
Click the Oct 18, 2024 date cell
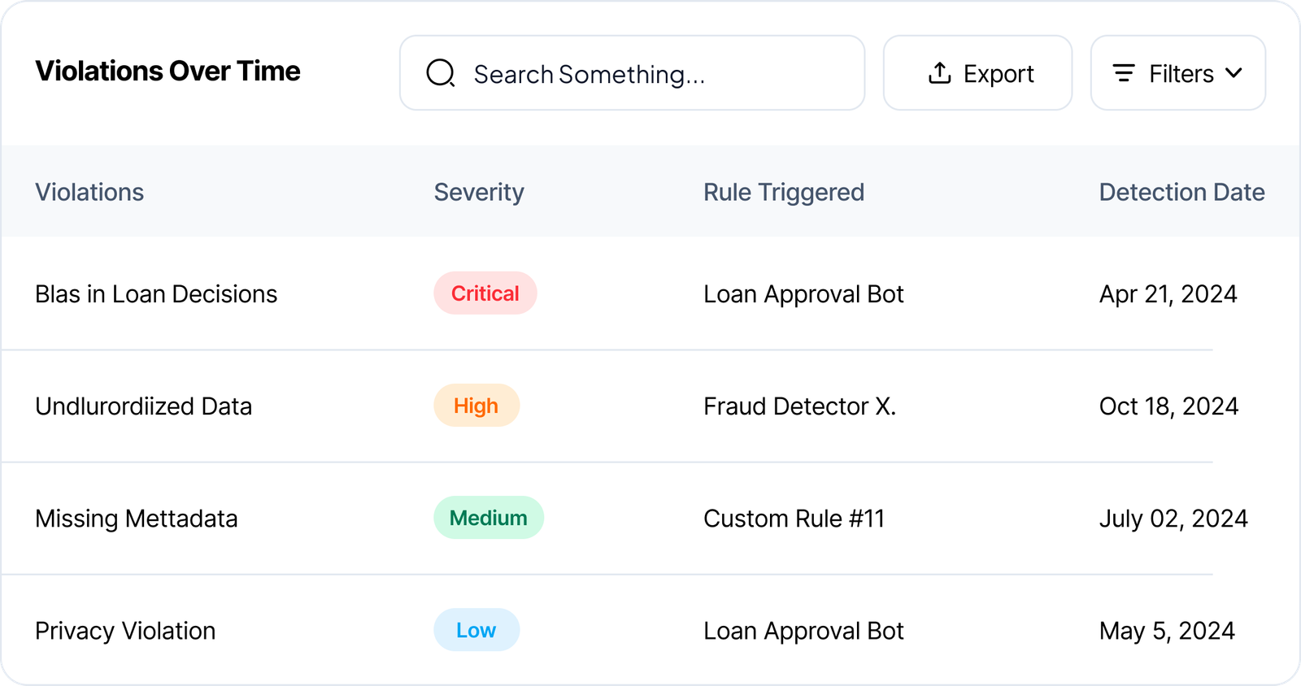pos(1168,406)
